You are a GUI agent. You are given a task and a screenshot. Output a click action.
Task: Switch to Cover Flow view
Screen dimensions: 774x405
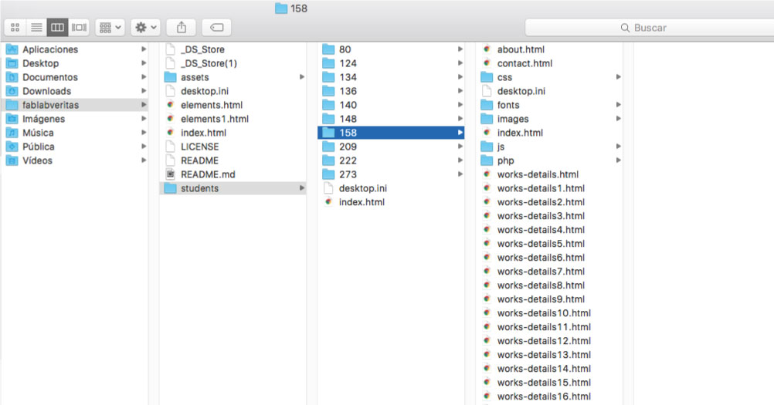[79, 28]
